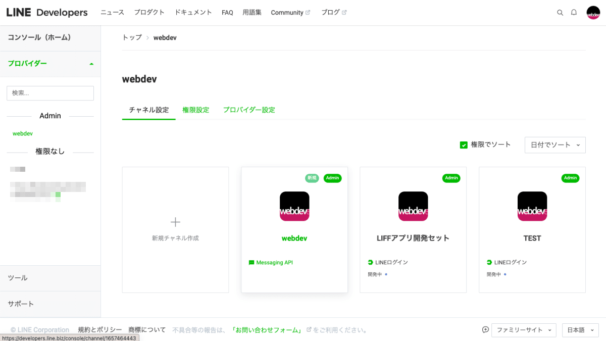The height and width of the screenshot is (341, 606).
Task: Click 開発中 status on LIFFアプリ開発セット card
Action: tap(375, 274)
